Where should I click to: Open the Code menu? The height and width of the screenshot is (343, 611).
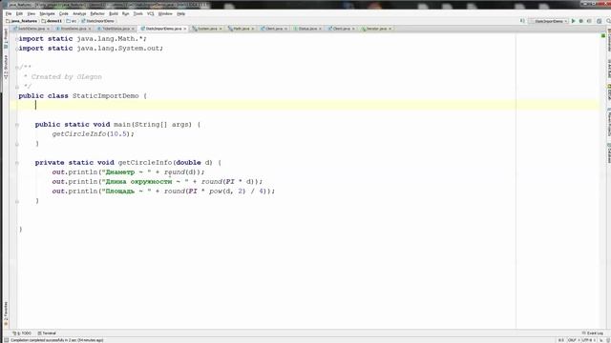point(64,13)
